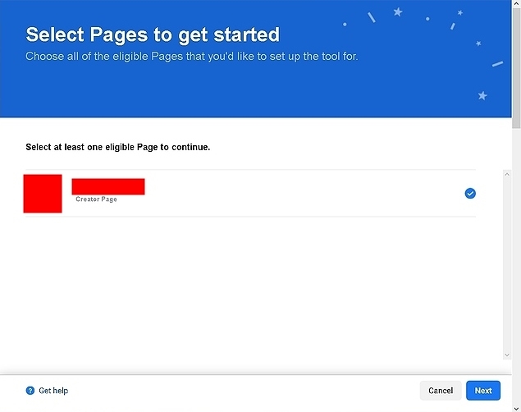Click the window scrollbar down arrow

tap(516, 407)
